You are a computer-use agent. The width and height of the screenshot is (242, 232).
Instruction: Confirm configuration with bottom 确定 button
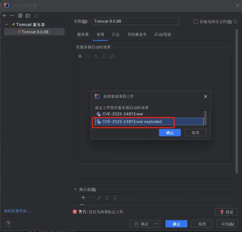[176, 224]
